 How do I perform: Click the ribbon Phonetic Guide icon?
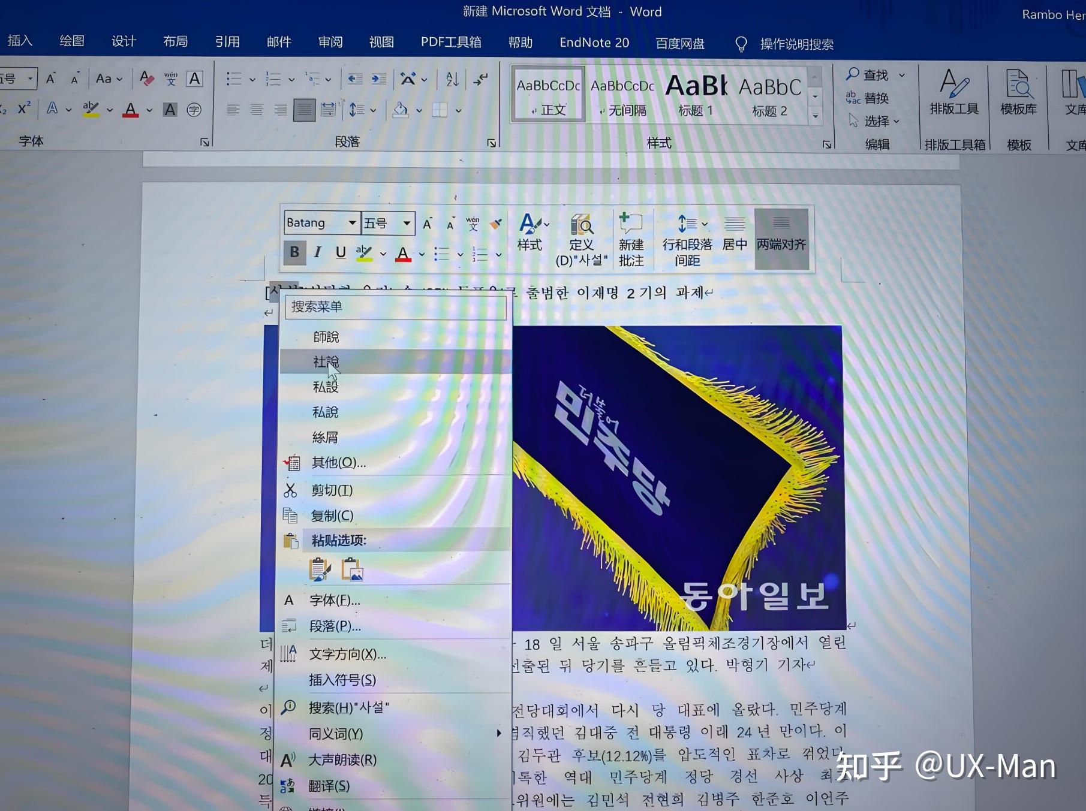pos(171,79)
